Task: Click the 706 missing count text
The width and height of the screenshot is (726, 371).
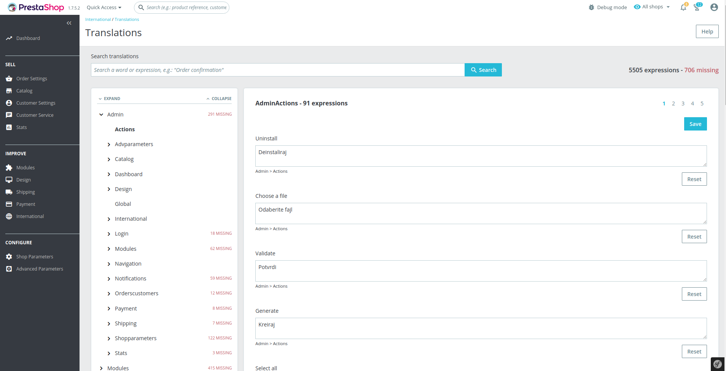Action: [701, 70]
